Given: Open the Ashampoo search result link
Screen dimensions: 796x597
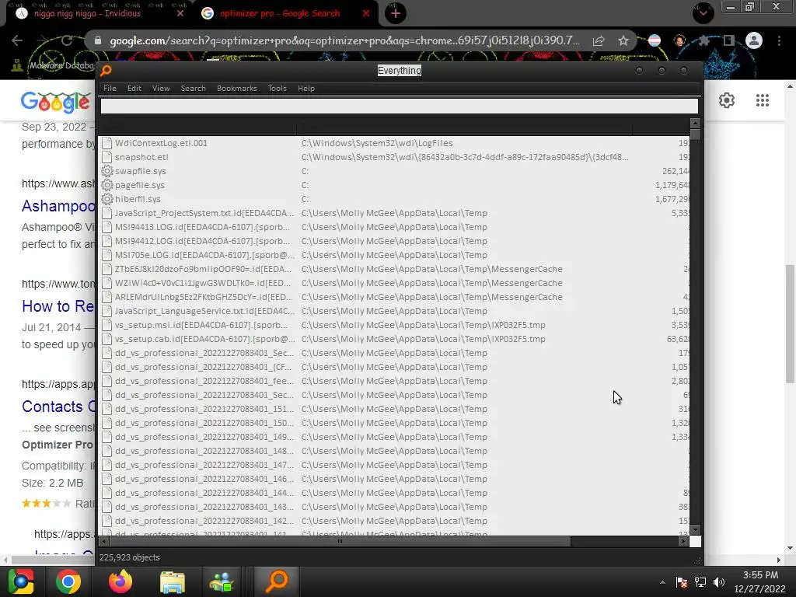Looking at the screenshot, I should [58, 206].
